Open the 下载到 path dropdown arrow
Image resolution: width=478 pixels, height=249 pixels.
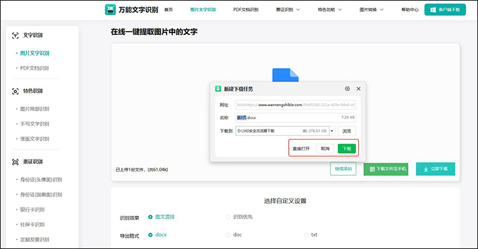(x=332, y=131)
